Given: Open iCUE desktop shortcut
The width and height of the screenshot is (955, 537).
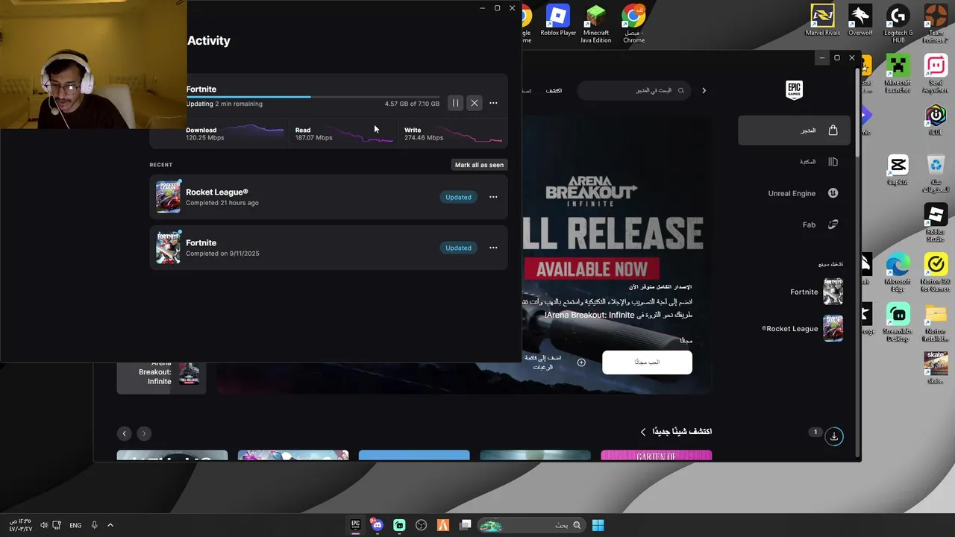Looking at the screenshot, I should tap(936, 119).
